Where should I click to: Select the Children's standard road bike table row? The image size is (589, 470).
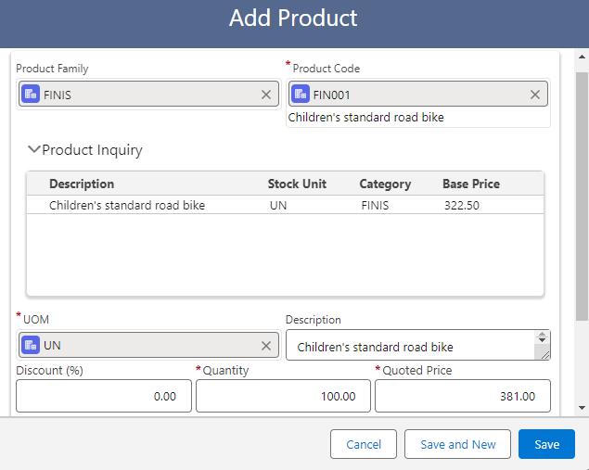(127, 205)
